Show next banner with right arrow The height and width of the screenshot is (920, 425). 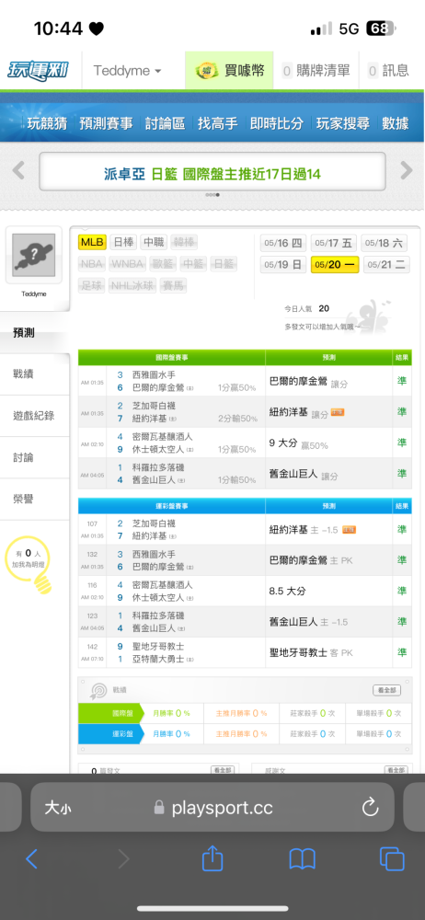click(x=407, y=171)
